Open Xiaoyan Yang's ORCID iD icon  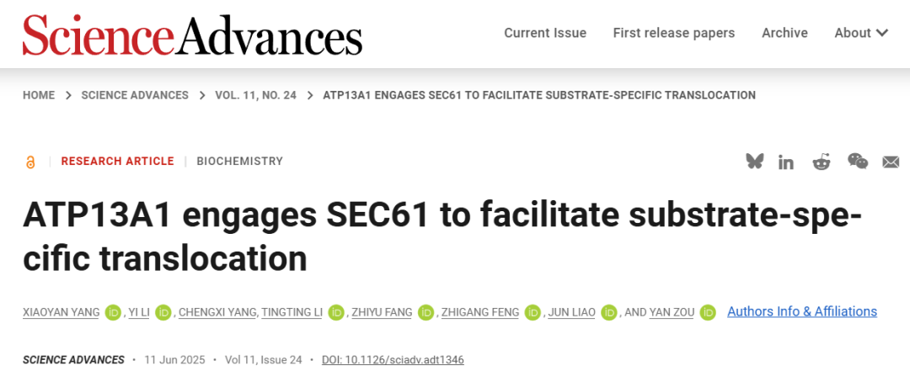click(x=113, y=313)
